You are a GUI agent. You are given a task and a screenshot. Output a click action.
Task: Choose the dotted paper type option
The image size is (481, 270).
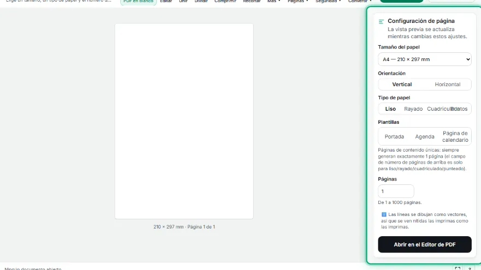point(460,109)
